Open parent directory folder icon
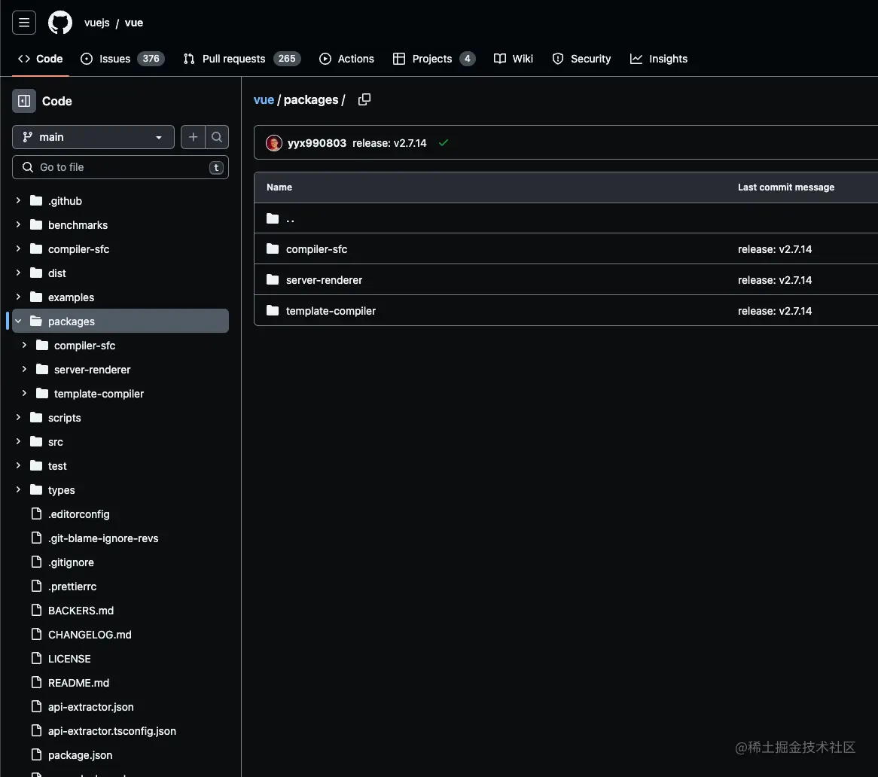 click(273, 218)
